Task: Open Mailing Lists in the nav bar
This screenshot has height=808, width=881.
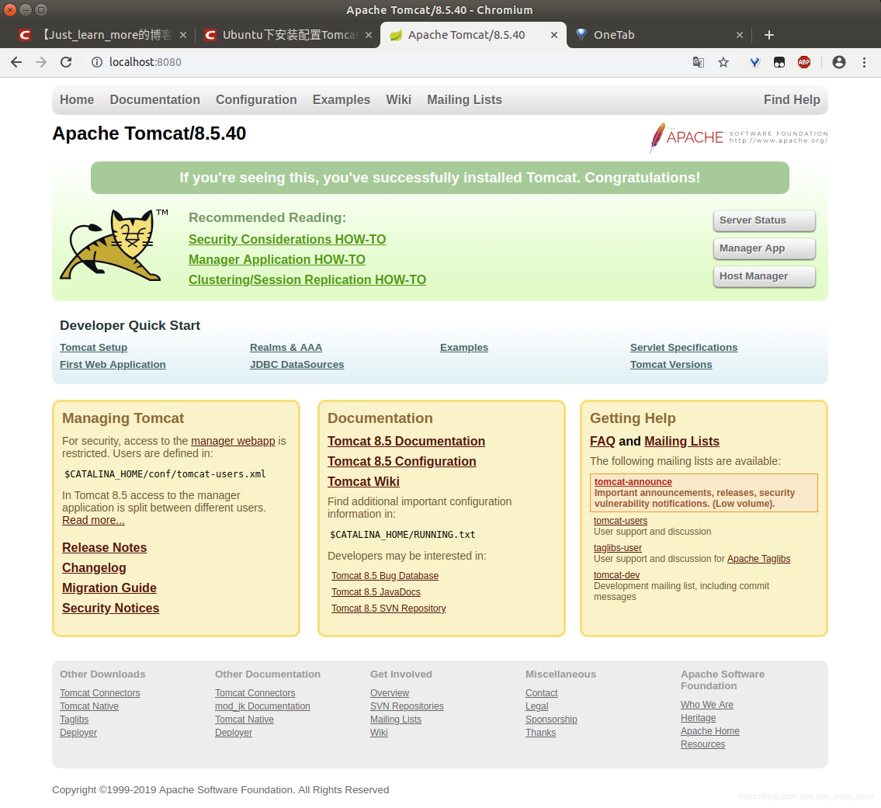Action: tap(465, 99)
